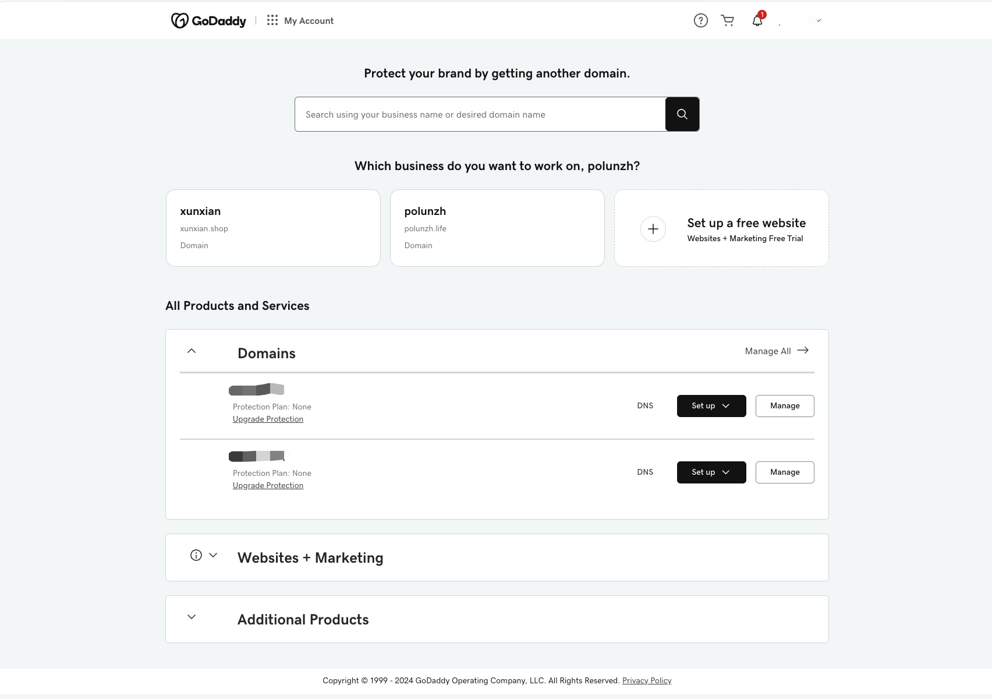Click the domain search magnifier button
The image size is (992, 699).
click(x=682, y=114)
